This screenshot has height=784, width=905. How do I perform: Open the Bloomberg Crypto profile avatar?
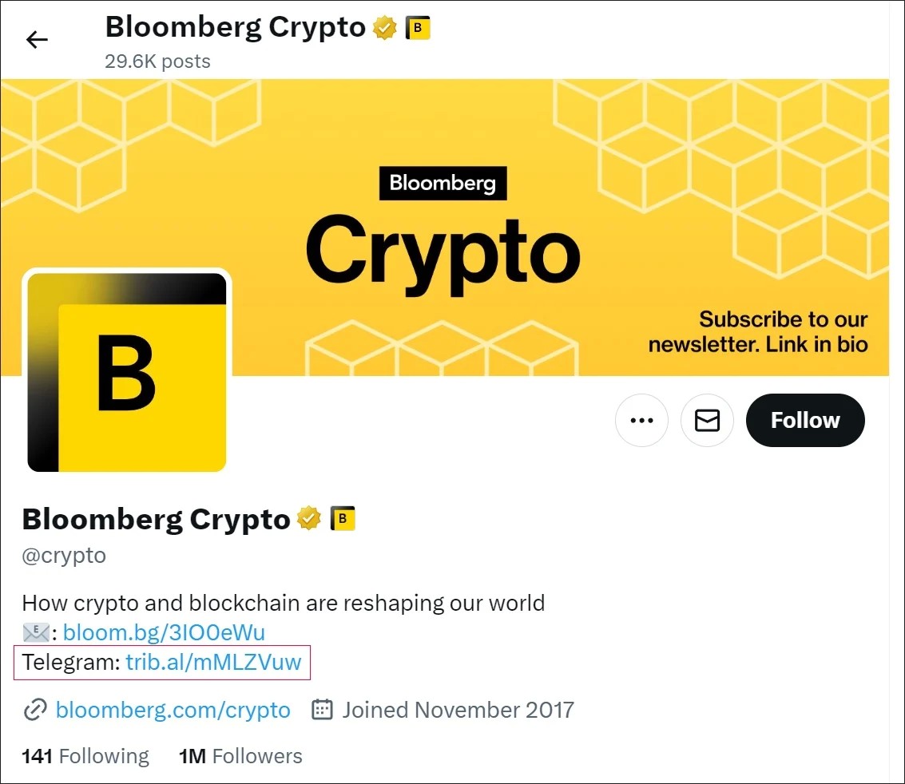tap(127, 371)
